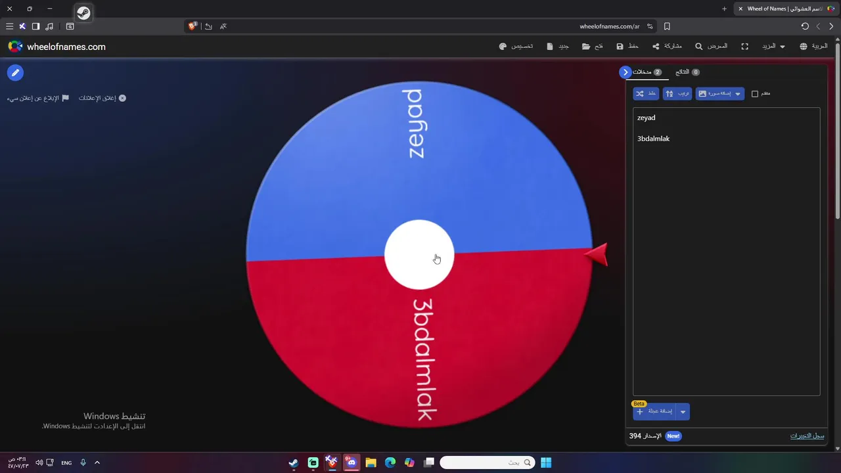Click the New! version badge
Screen dimensions: 841x473
pyautogui.click(x=673, y=436)
